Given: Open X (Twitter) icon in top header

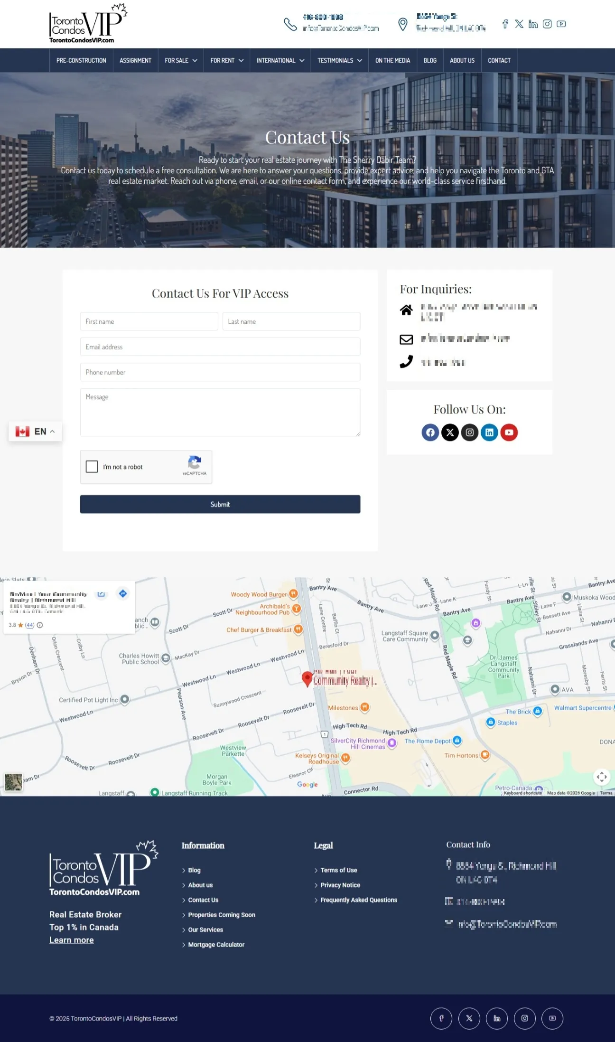Looking at the screenshot, I should (x=519, y=24).
